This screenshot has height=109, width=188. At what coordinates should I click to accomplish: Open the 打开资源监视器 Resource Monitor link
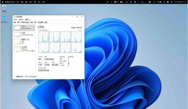[x=31, y=77]
